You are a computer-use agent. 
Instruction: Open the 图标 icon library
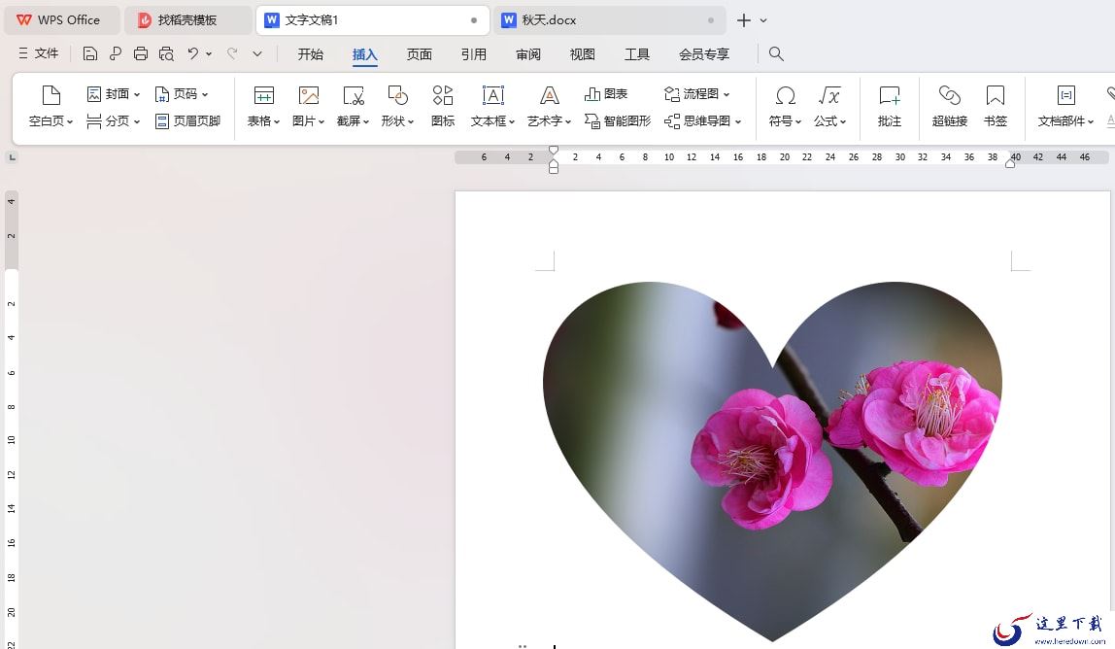[x=443, y=107]
